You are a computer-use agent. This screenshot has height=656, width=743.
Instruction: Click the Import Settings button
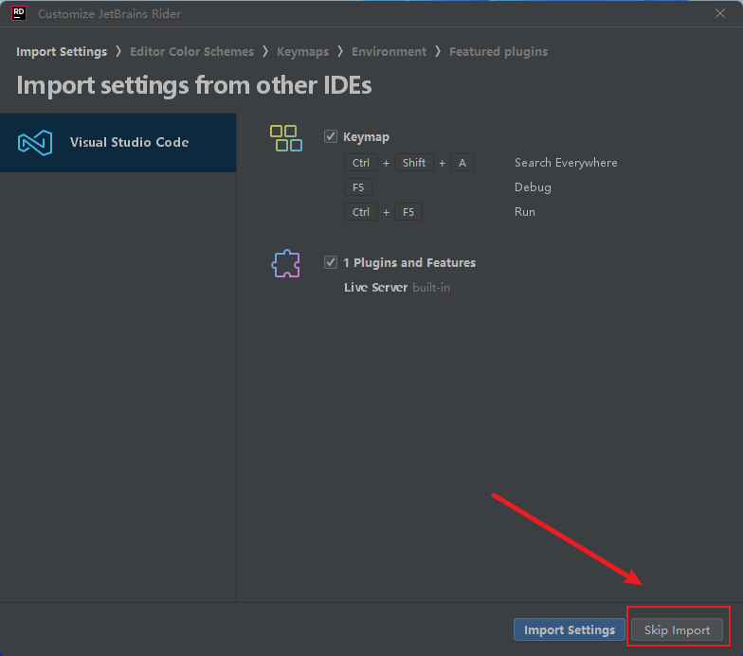click(569, 630)
